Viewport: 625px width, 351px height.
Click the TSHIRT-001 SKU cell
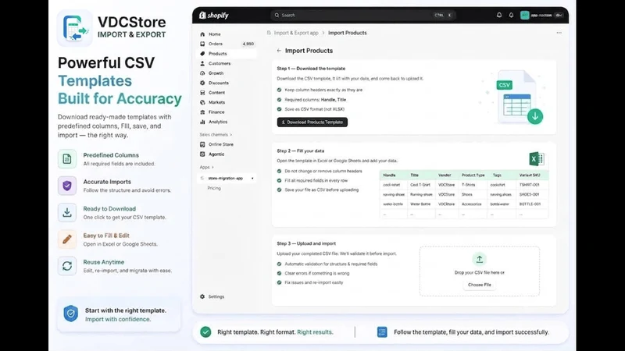(x=530, y=185)
